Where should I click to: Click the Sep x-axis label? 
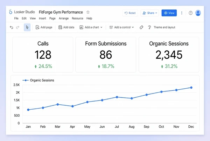146,127
